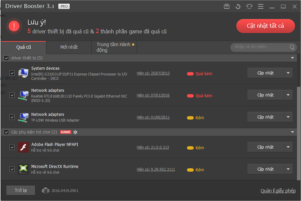Screen dimensions: 301x201
Task: Click 'Adobe Flash Player NPAPI' name text
Action: tap(55, 145)
